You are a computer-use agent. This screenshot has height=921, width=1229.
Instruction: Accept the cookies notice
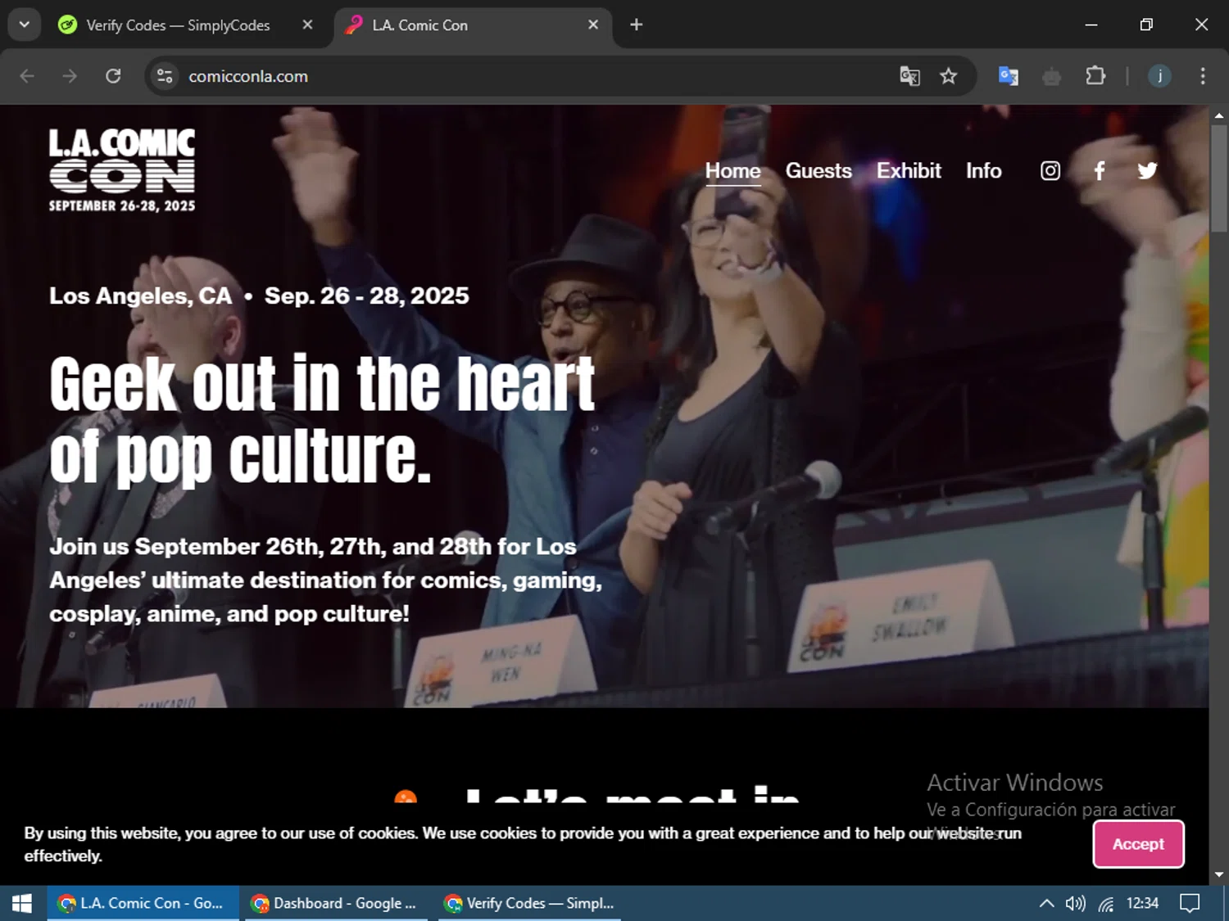pos(1138,844)
